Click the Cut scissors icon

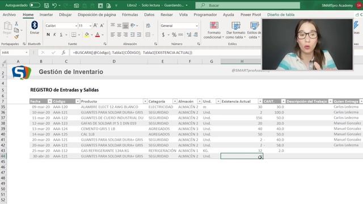(x=16, y=24)
